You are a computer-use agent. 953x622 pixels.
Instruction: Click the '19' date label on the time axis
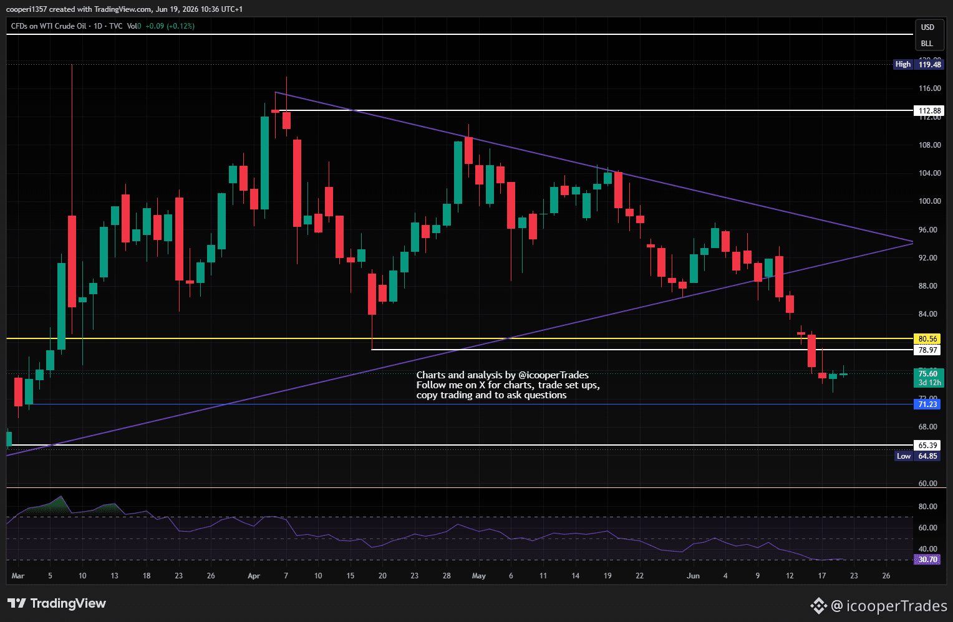point(607,576)
